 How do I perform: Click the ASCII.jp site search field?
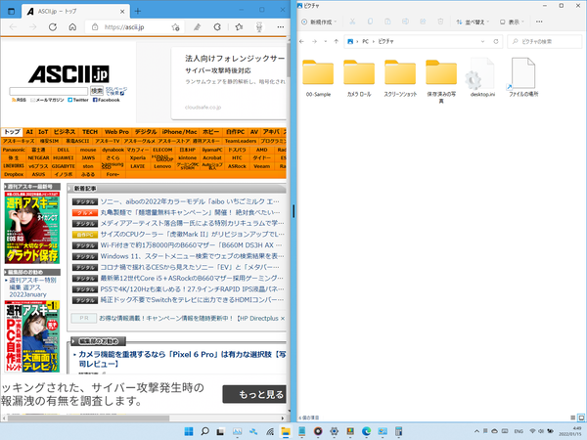[49, 91]
